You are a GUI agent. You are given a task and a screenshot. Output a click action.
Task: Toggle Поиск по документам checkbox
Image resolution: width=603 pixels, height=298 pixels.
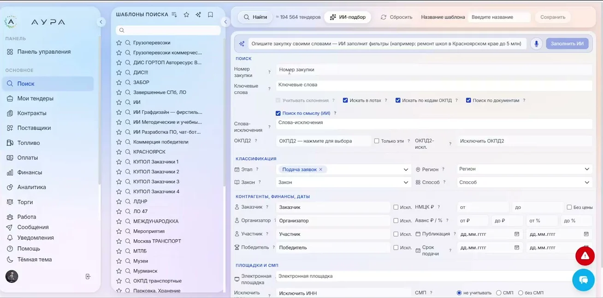468,100
